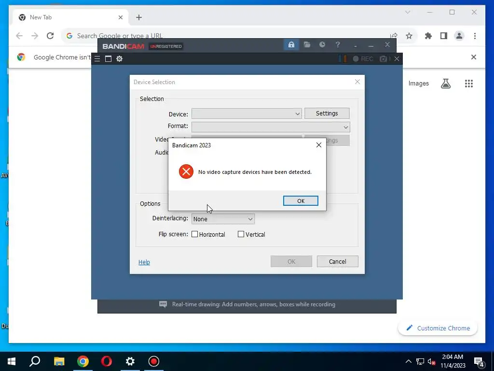The image size is (494, 371).
Task: Open a new tab with the plus button
Action: coord(139,17)
